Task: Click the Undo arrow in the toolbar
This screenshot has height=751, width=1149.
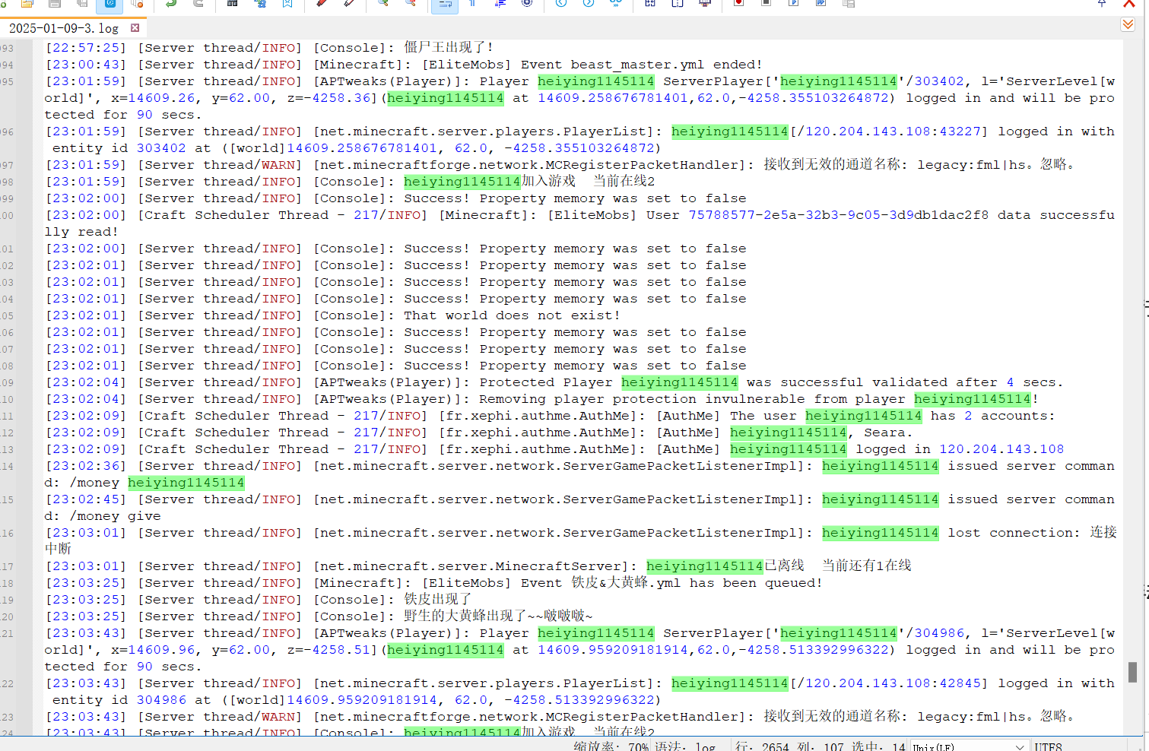Action: [171, 4]
